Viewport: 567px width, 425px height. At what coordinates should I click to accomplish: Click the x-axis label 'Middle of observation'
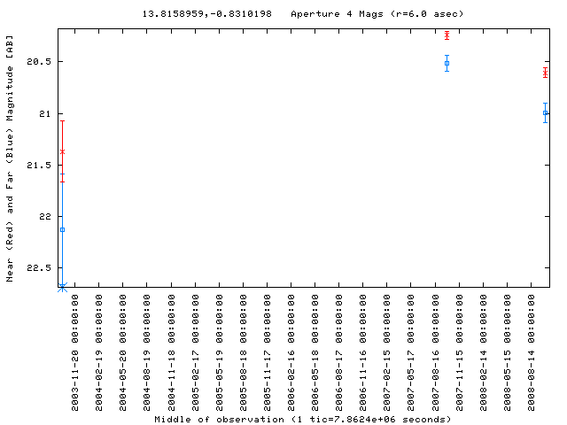point(219,419)
